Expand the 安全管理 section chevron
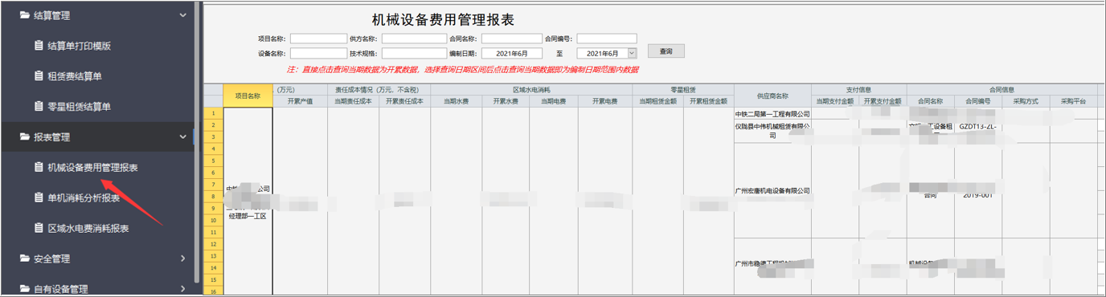The image size is (1106, 297). (183, 258)
